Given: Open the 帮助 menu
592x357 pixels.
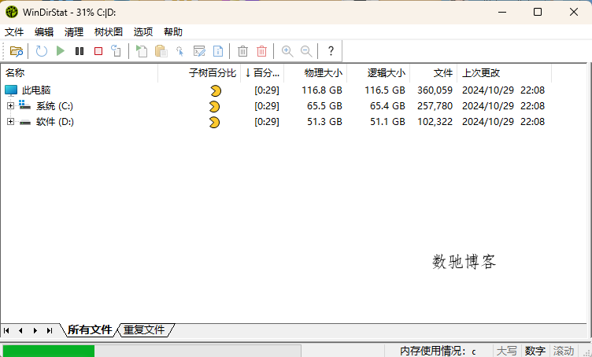Looking at the screenshot, I should pos(173,32).
